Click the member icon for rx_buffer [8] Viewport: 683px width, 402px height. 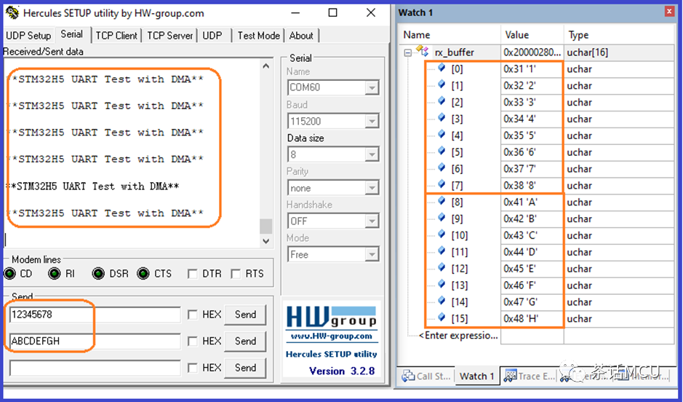click(x=442, y=200)
